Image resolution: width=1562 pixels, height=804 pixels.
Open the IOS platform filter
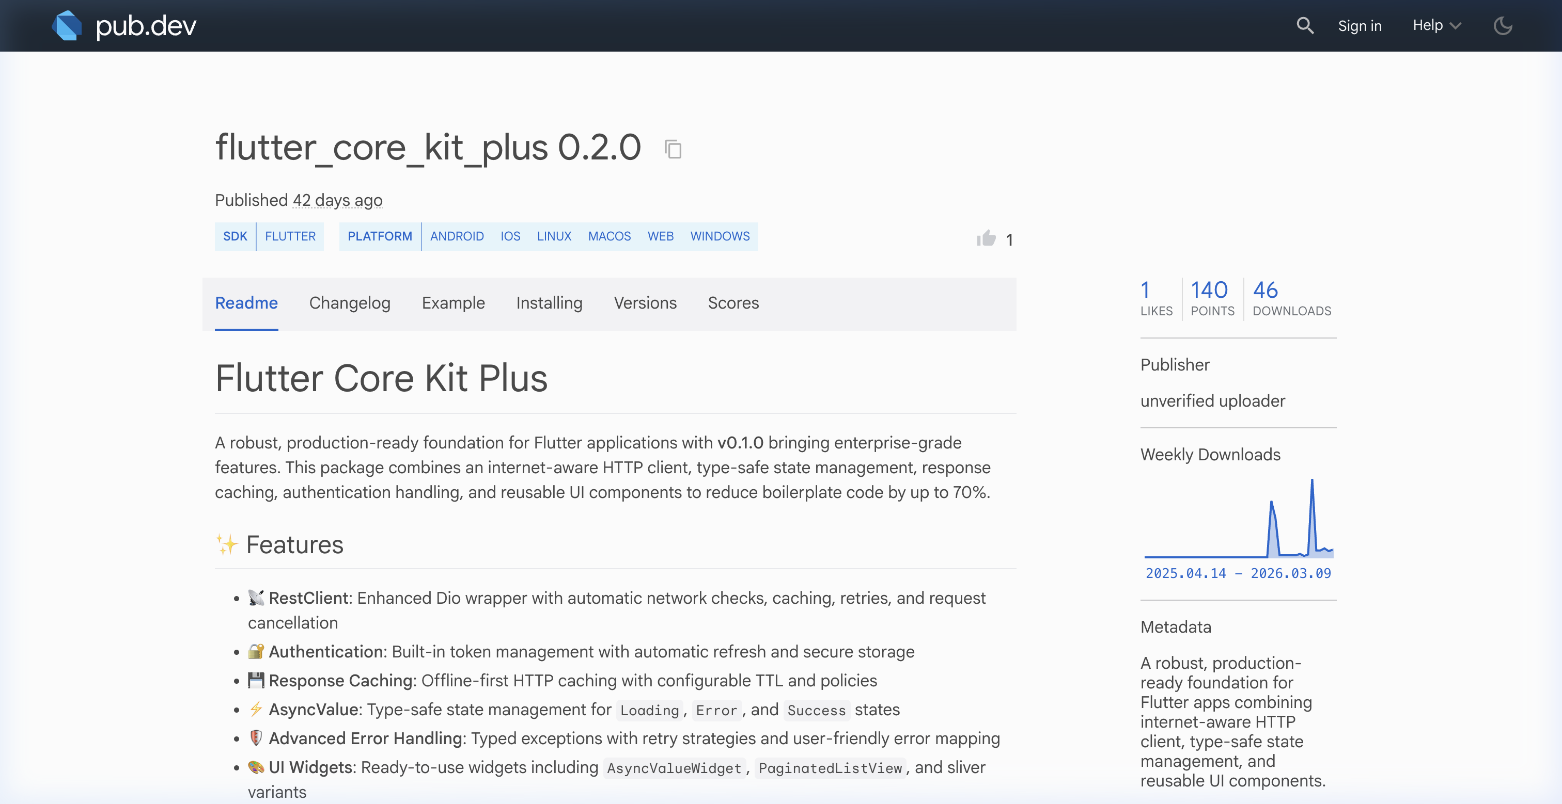click(x=510, y=236)
